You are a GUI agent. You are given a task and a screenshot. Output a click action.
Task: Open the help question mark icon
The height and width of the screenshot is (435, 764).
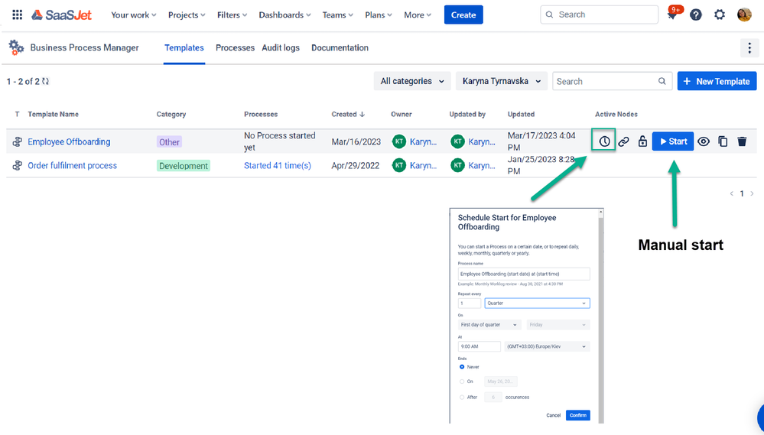[x=696, y=15]
